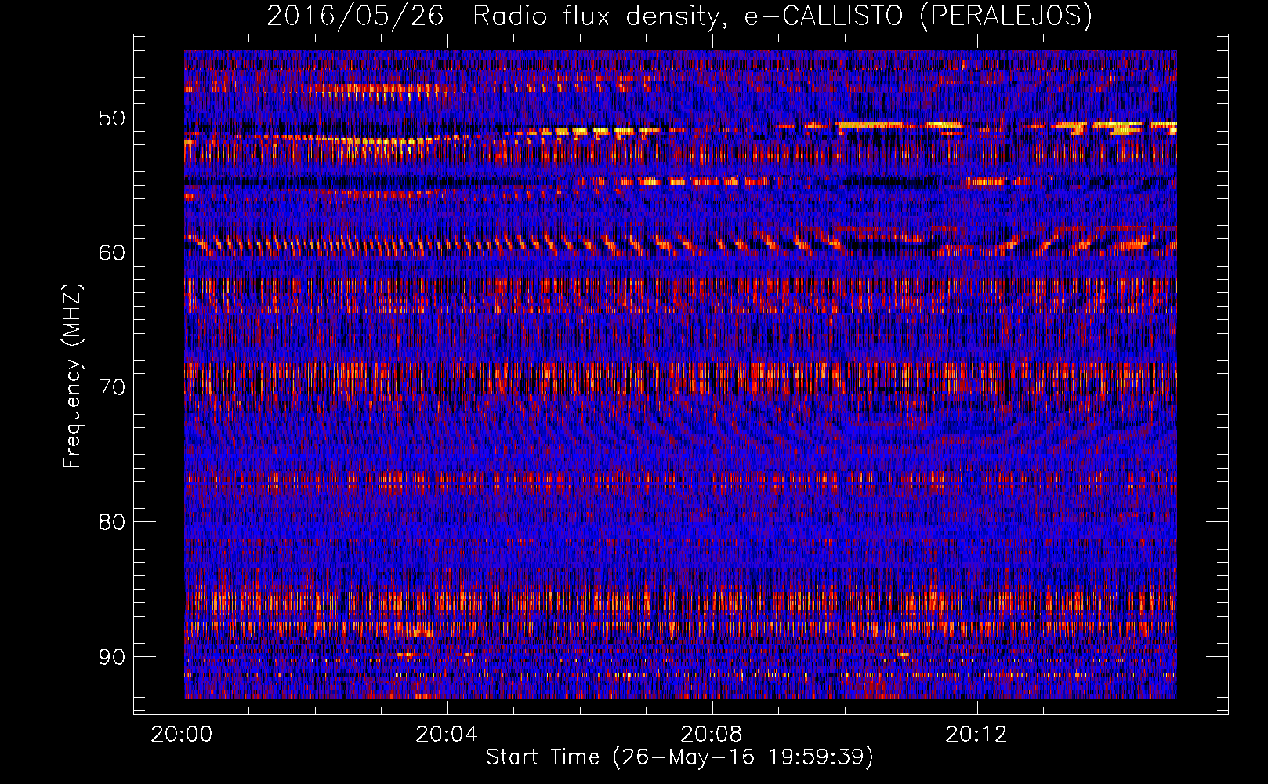Click the "Frequency (MHZ)" axis label
The height and width of the screenshot is (784, 1268).
click(x=72, y=376)
